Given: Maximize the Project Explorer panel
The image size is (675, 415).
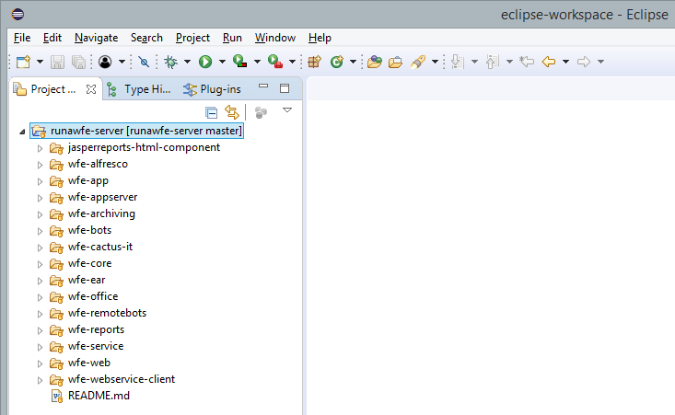Looking at the screenshot, I should (285, 88).
